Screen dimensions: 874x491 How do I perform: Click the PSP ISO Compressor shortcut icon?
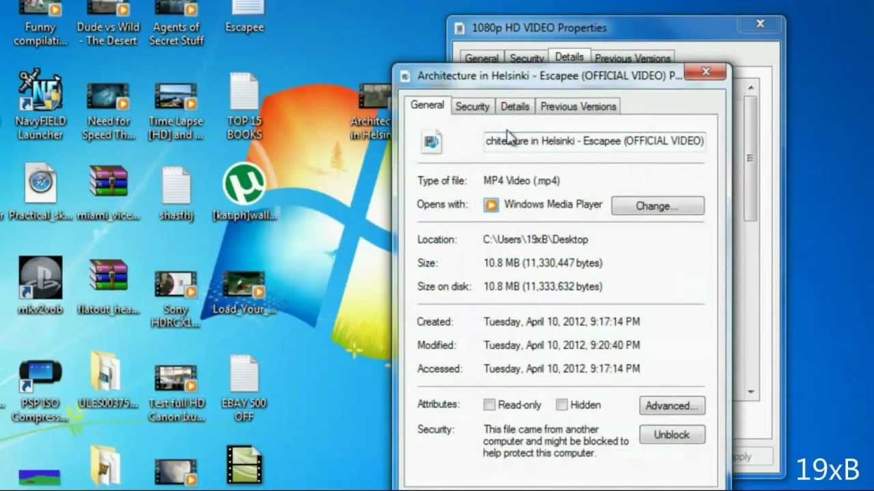(40, 376)
